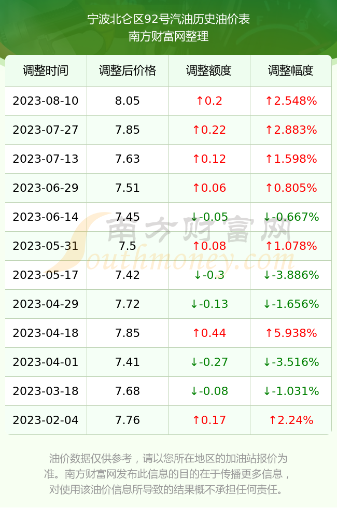Select the 2023-05-17 date cell
The height and width of the screenshot is (508, 337).
46,275
